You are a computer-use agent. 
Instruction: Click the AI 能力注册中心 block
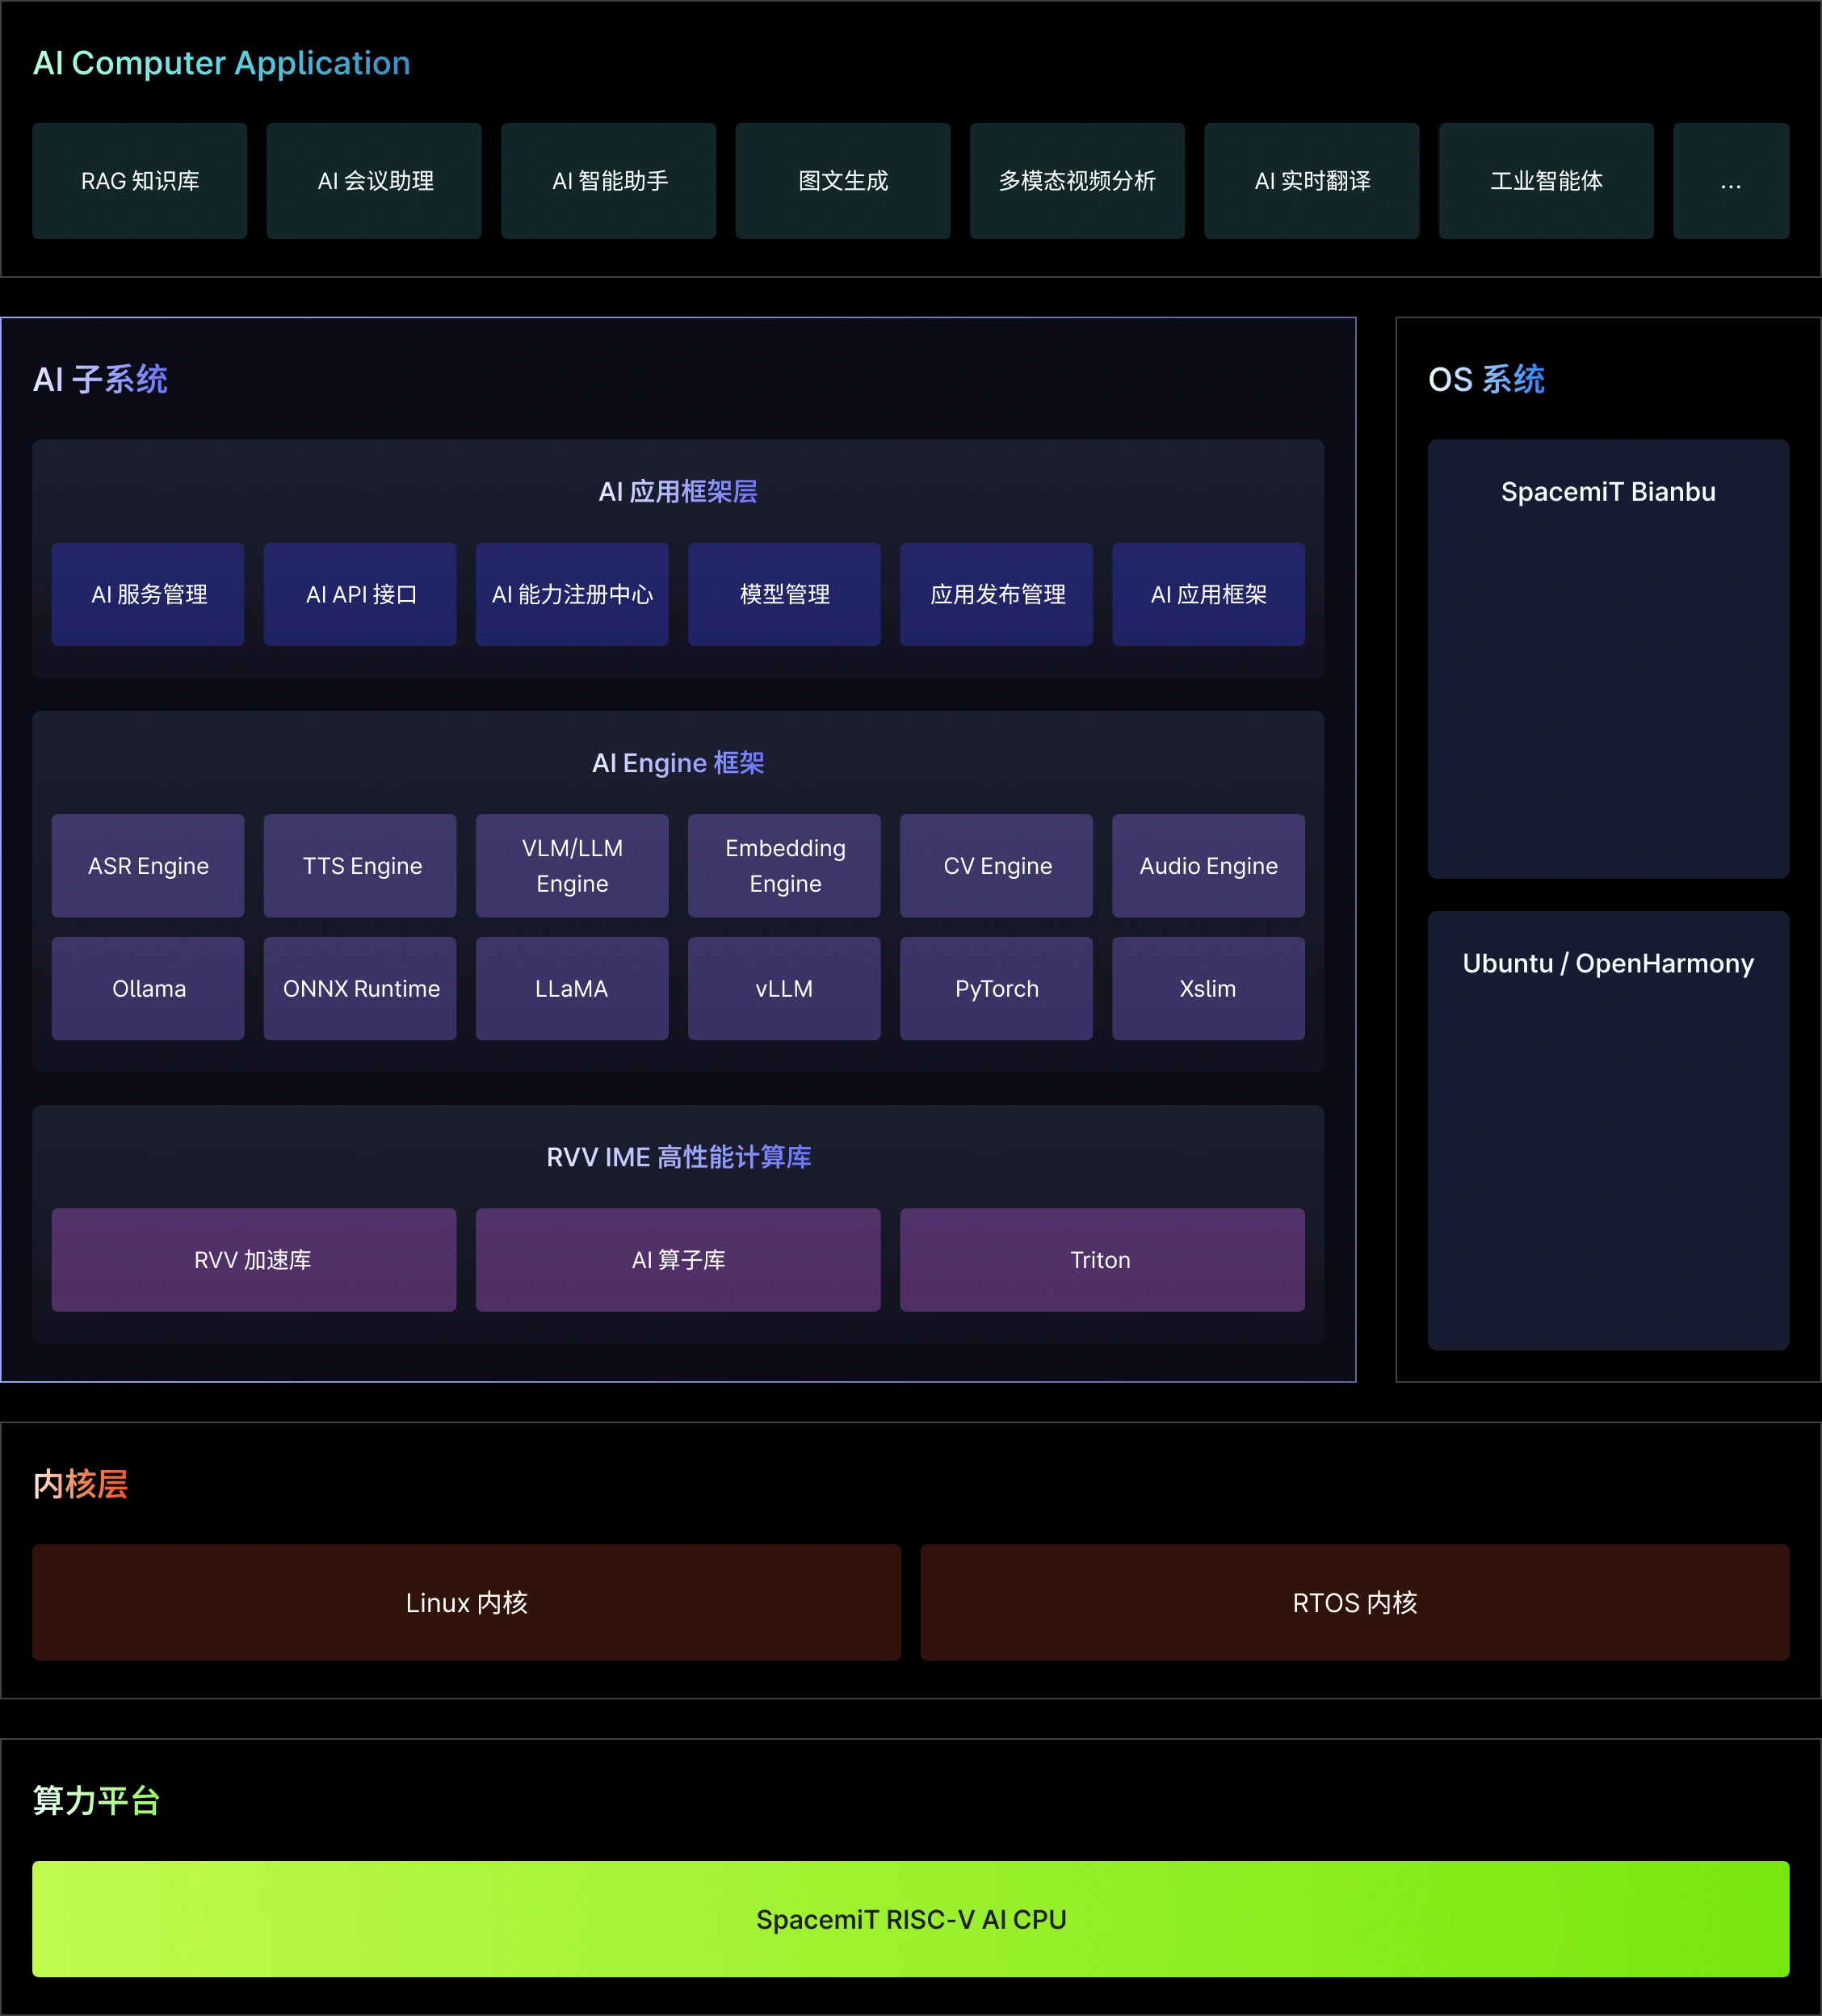572,594
